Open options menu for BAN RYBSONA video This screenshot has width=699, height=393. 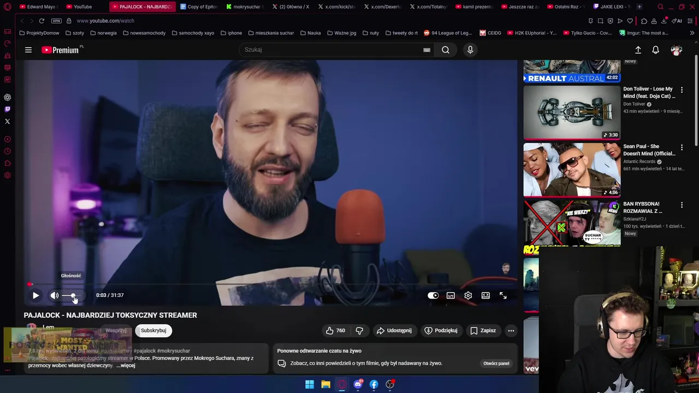tap(682, 205)
